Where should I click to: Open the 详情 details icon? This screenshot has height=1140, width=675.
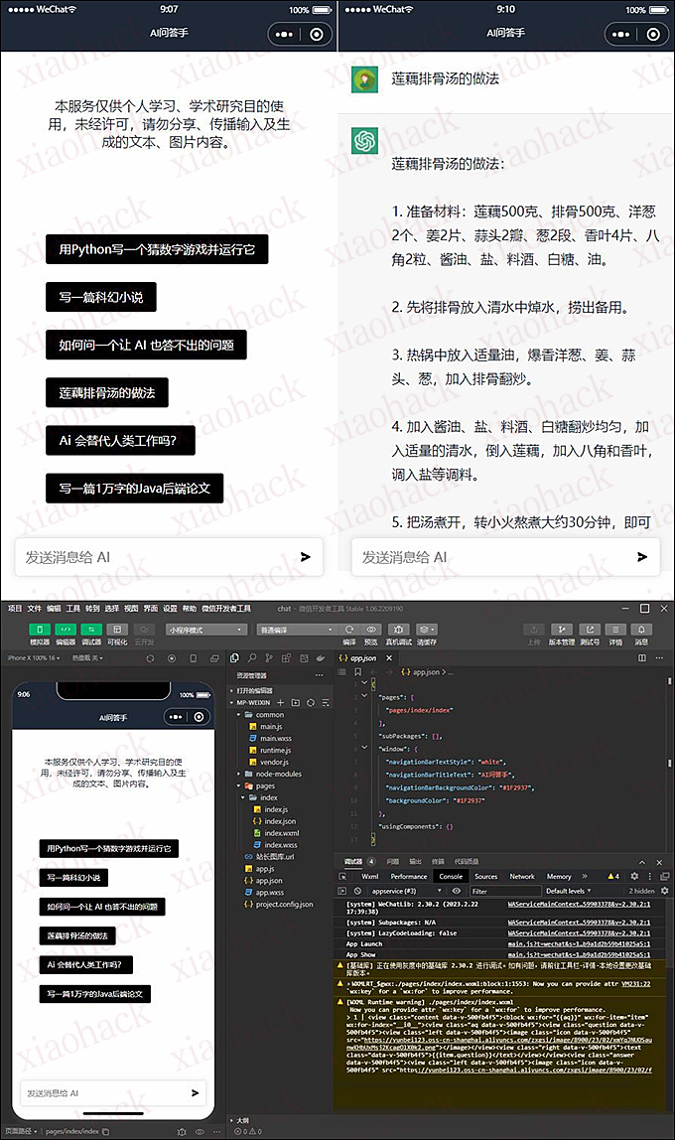[615, 630]
